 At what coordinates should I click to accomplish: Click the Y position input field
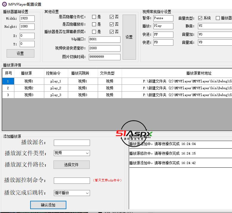27,44
